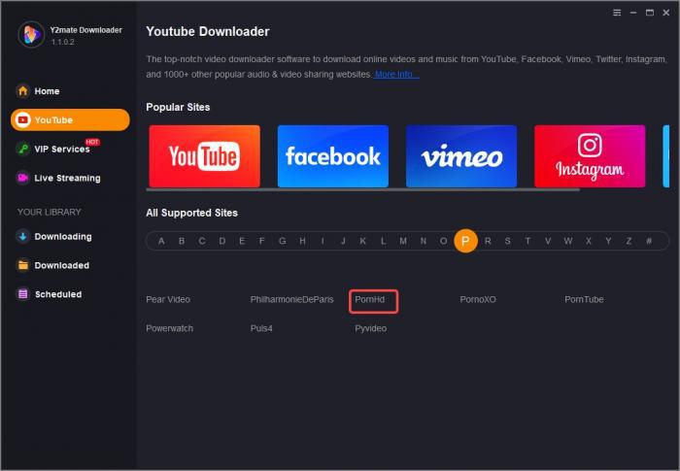The height and width of the screenshot is (471, 680).
Task: Filter supported sites by letter O
Action: click(x=443, y=241)
